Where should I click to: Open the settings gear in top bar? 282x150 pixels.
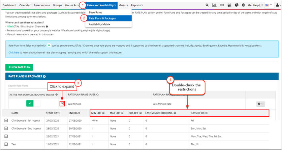243,5
